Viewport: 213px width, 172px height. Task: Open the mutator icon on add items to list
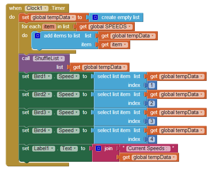38,36
